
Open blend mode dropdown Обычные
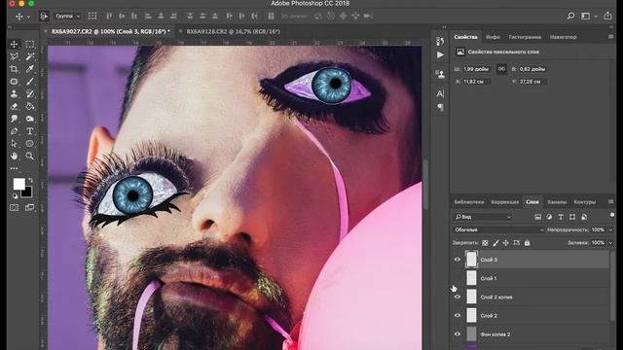[x=498, y=229]
